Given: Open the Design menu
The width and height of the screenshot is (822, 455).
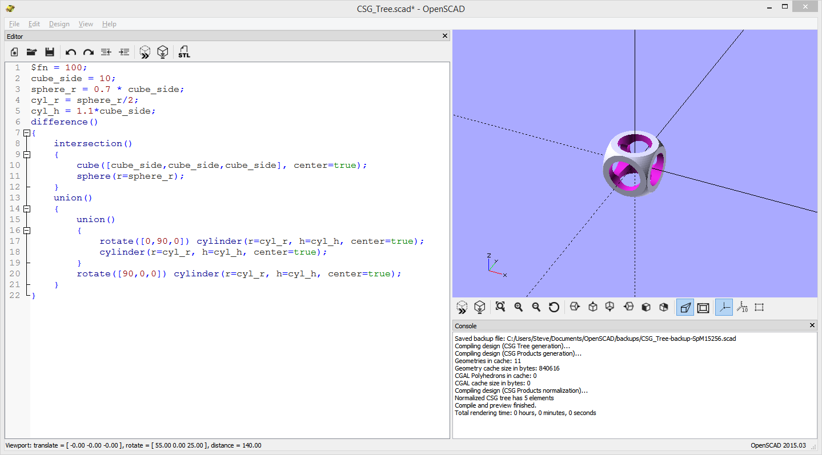Looking at the screenshot, I should tap(59, 24).
